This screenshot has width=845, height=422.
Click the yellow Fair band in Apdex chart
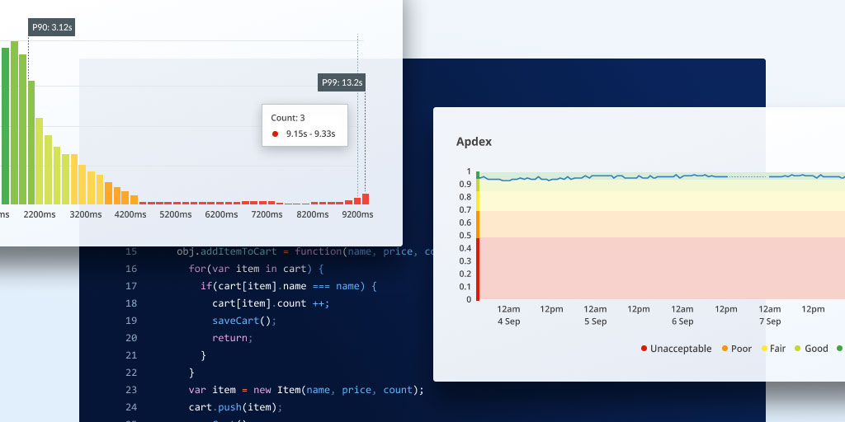point(663,201)
